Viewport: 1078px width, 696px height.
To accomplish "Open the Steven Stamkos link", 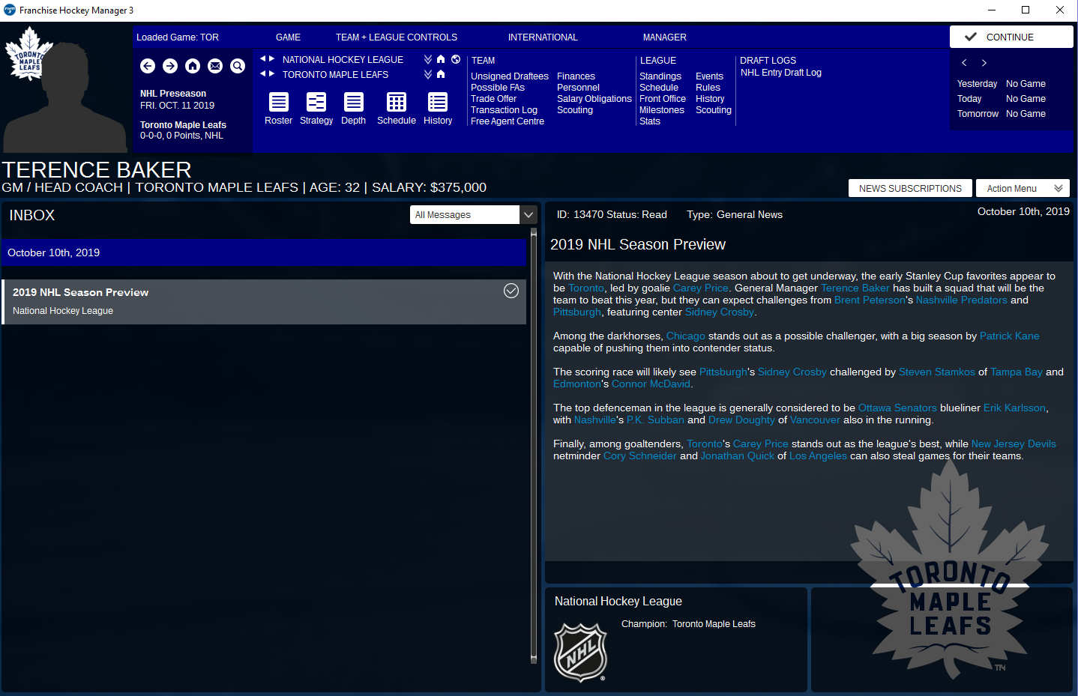I will coord(936,372).
